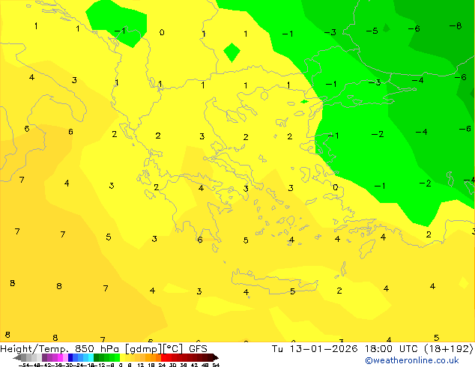This screenshot has width=475, height=367.
Task: Click the '12' legend scale label
Action: coord(141,365)
